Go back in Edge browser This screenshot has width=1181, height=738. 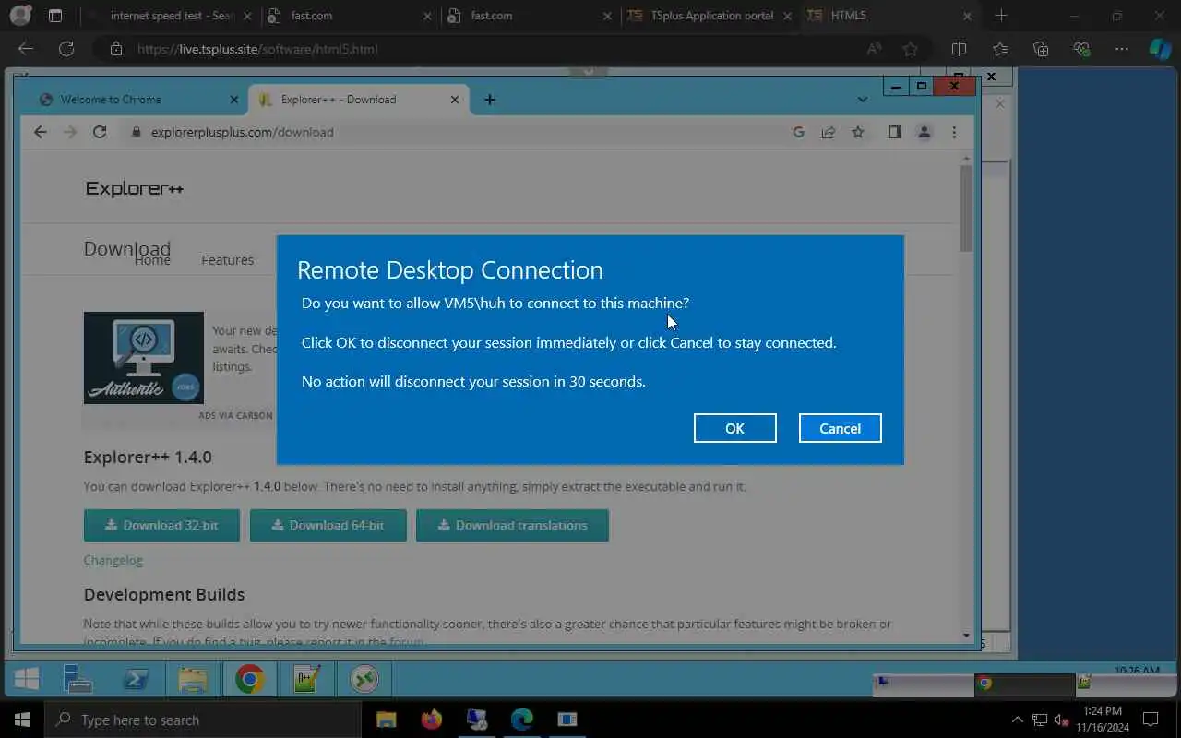[26, 49]
